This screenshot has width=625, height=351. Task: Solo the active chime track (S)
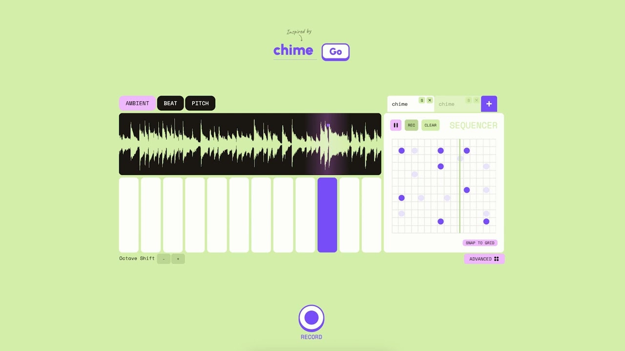click(x=422, y=100)
